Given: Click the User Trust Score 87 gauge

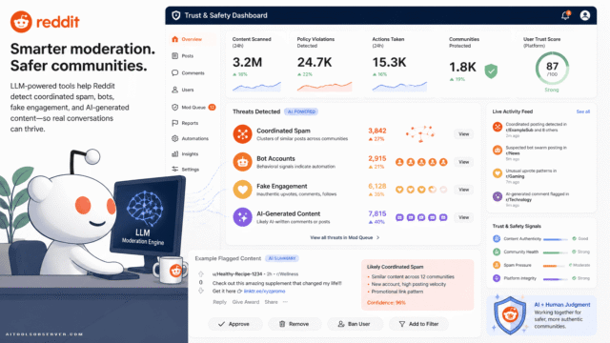Looking at the screenshot, I should (552, 69).
